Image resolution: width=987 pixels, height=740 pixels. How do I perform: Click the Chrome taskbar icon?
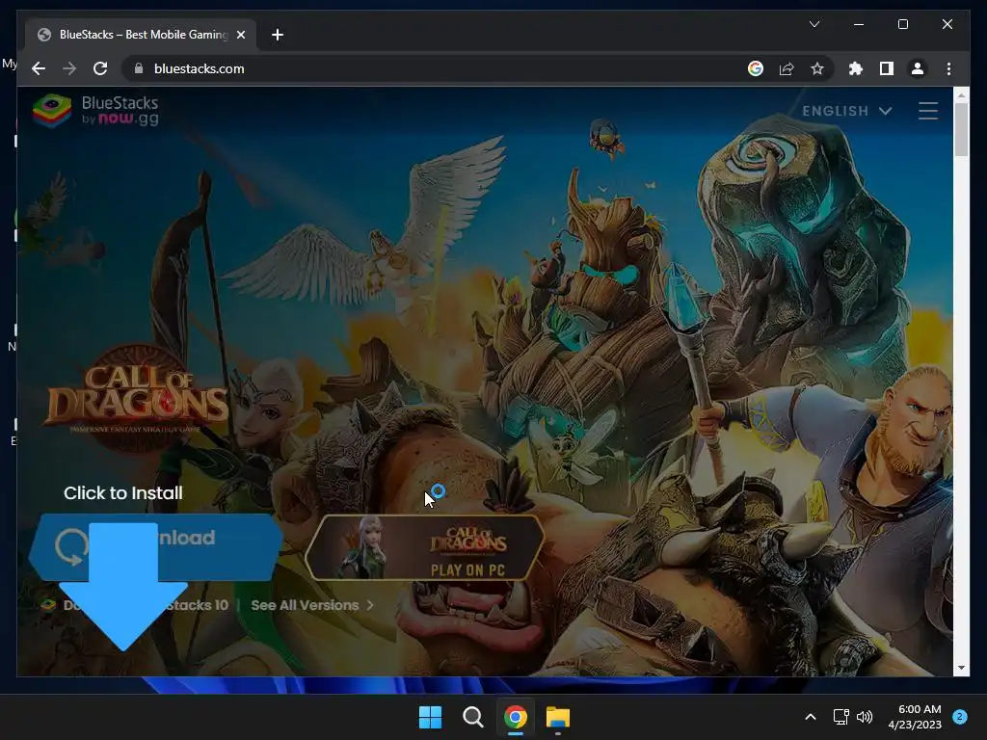(516, 717)
